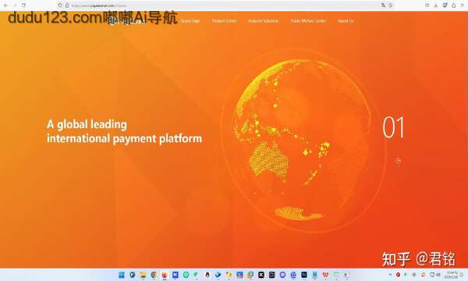Screen dimensions: 468x281
Task: Launch the QQ penguin app in the taskbar
Action: click(207, 275)
